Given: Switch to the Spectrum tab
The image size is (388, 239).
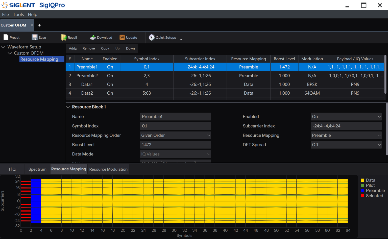Looking at the screenshot, I should tap(37, 169).
